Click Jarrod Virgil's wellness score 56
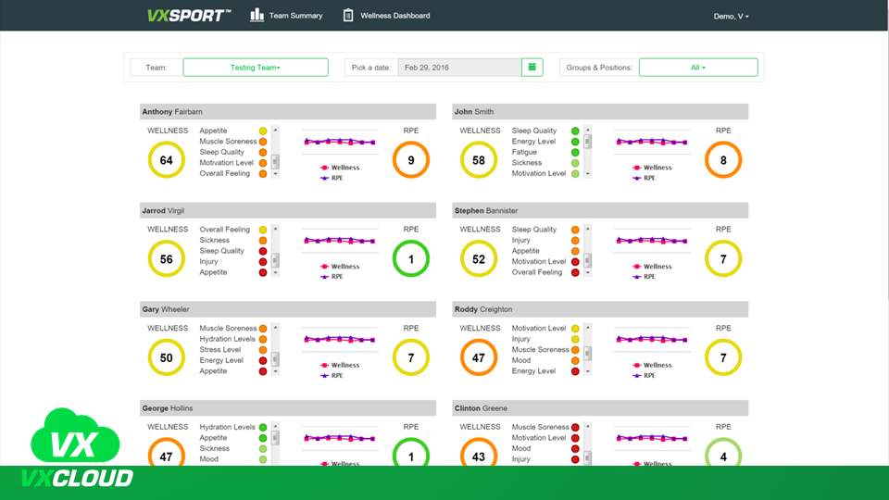 [166, 258]
